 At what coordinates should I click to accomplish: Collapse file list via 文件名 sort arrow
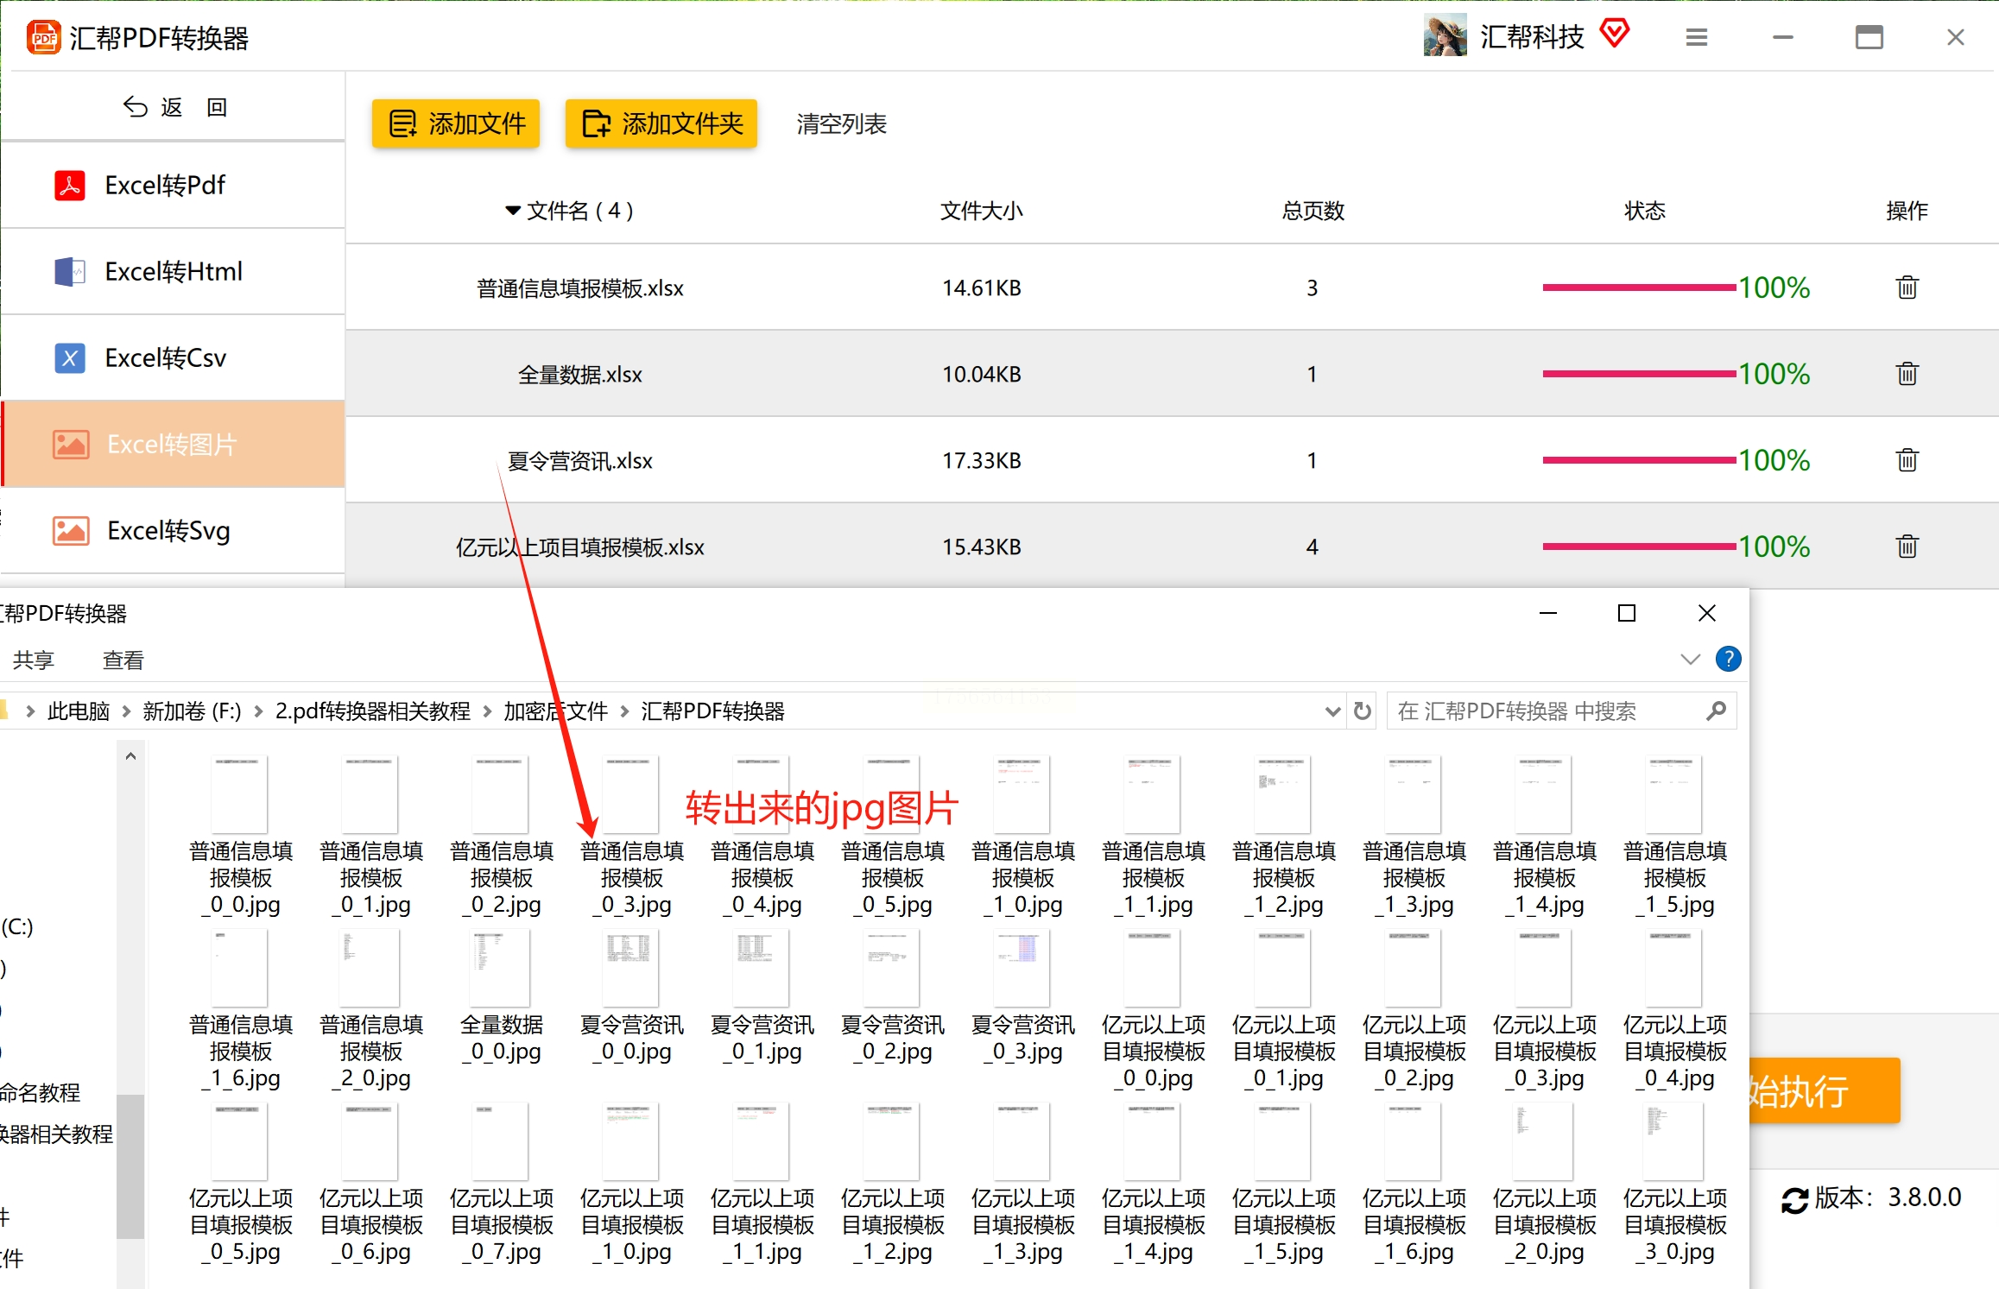tap(513, 211)
